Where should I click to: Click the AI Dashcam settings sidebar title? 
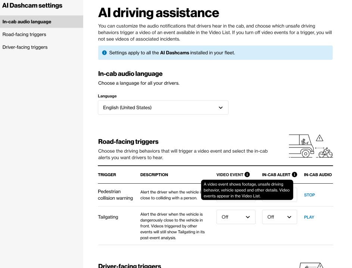click(x=32, y=5)
